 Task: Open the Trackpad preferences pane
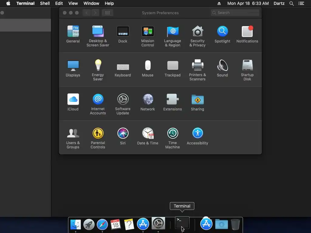point(173,68)
